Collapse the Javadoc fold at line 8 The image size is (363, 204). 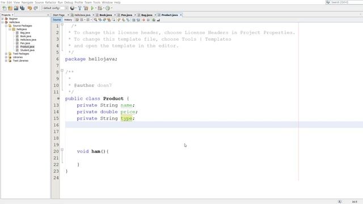coord(62,70)
